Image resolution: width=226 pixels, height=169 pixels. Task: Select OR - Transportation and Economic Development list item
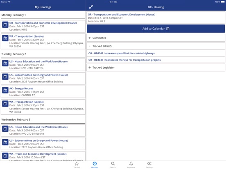point(43,26)
